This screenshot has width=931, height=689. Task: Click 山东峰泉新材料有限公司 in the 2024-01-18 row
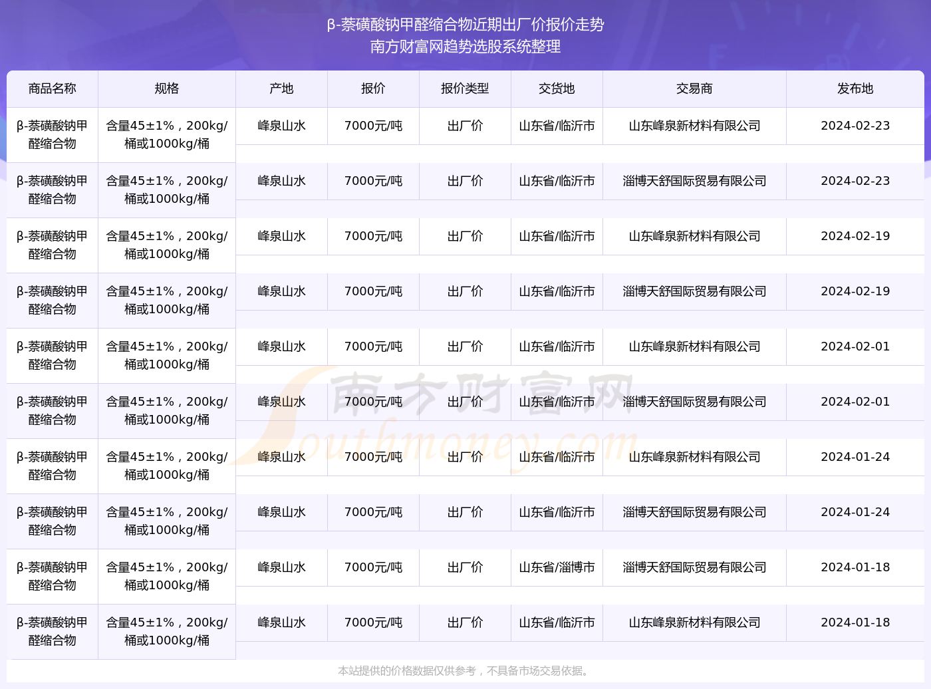pos(694,622)
